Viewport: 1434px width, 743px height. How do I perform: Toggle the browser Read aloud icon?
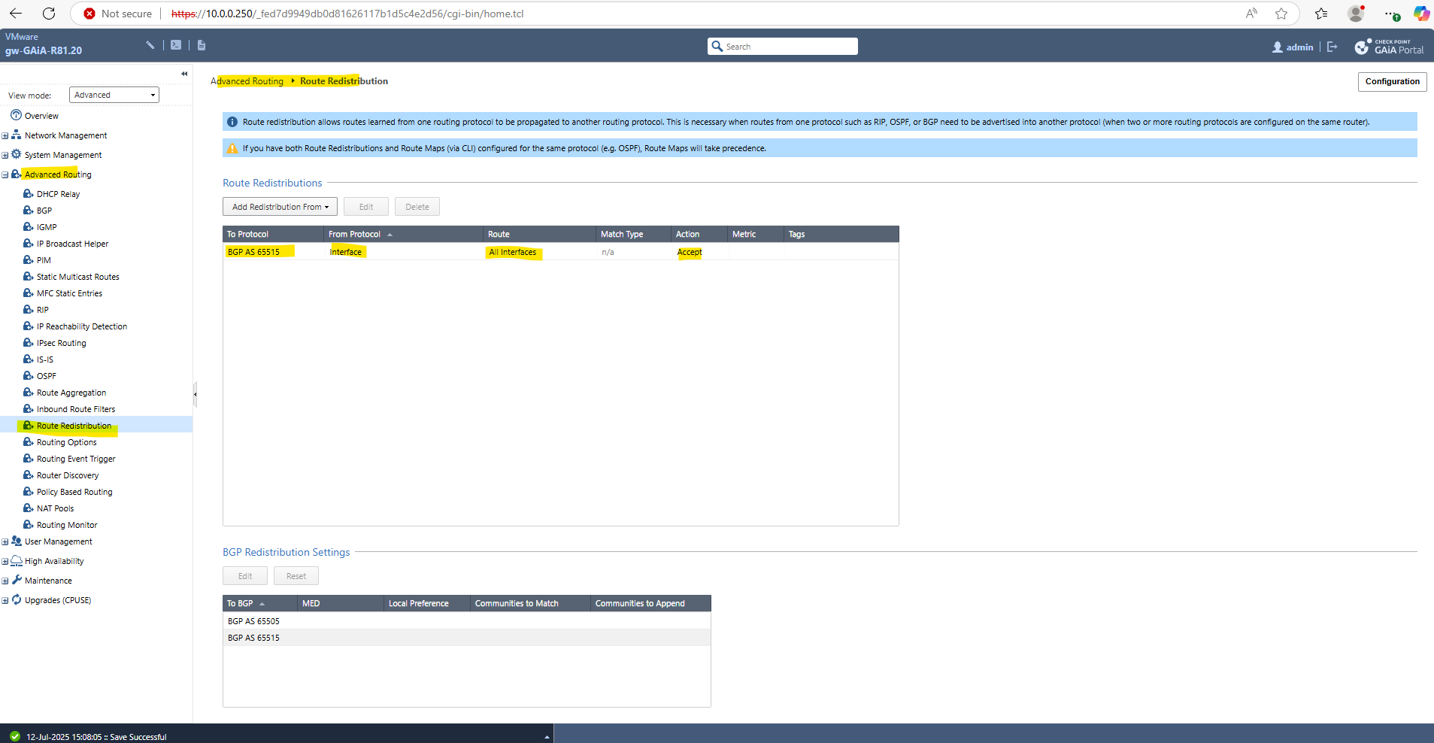(1251, 14)
